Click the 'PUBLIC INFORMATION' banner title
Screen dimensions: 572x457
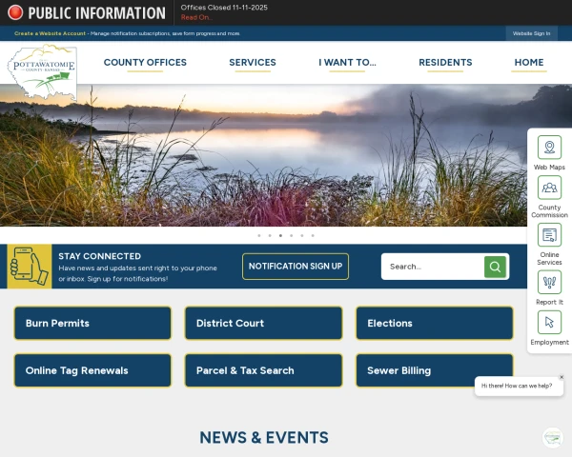pyautogui.click(x=96, y=13)
